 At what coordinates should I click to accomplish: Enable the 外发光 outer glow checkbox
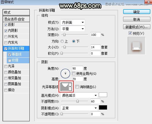pos(6,37)
